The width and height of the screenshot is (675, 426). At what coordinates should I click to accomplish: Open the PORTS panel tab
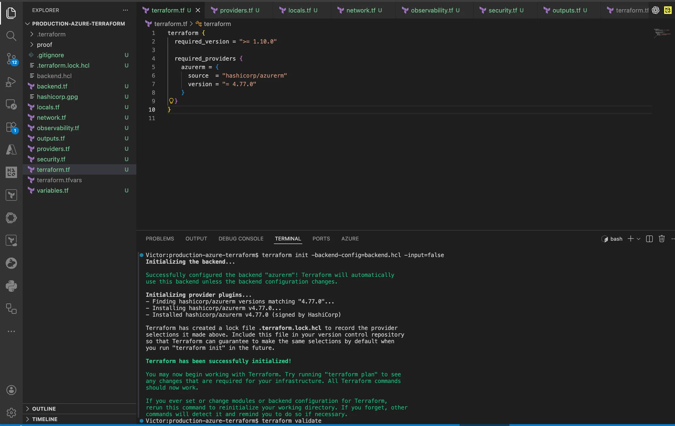click(321, 239)
